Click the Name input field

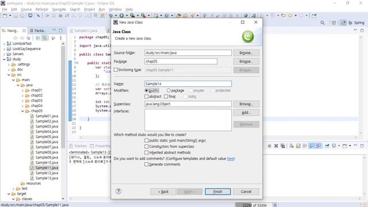(188, 84)
